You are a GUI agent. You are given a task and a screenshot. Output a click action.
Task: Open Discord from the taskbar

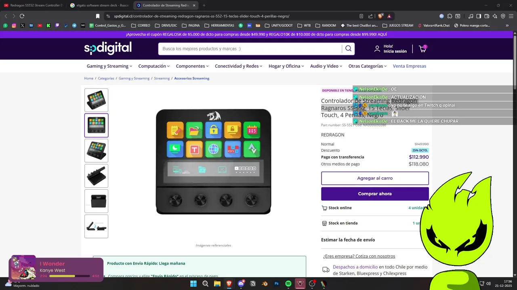tap(241, 284)
